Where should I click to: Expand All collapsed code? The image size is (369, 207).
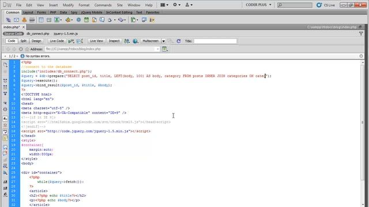5,93
